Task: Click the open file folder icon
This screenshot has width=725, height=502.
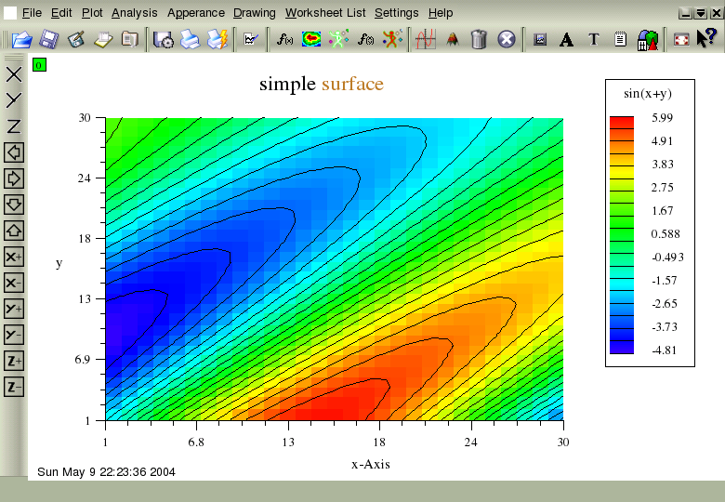Action: click(x=21, y=40)
